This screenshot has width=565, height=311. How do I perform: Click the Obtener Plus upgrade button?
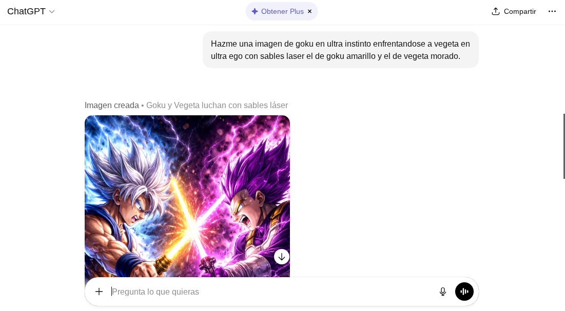(278, 11)
